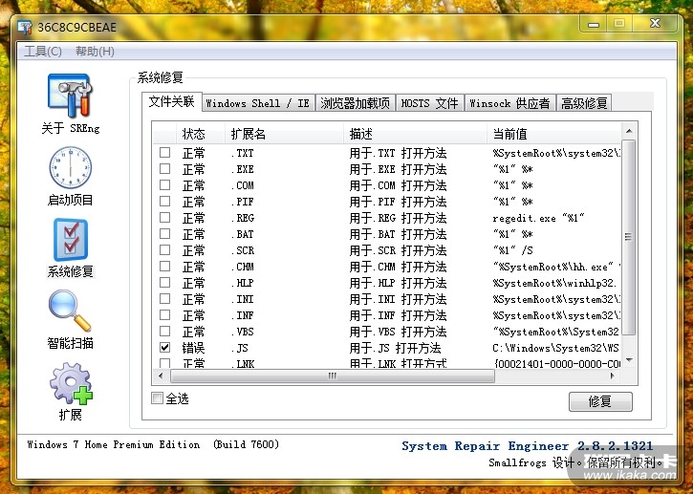Select the 用于.EXE 打开方法 description

coord(398,169)
